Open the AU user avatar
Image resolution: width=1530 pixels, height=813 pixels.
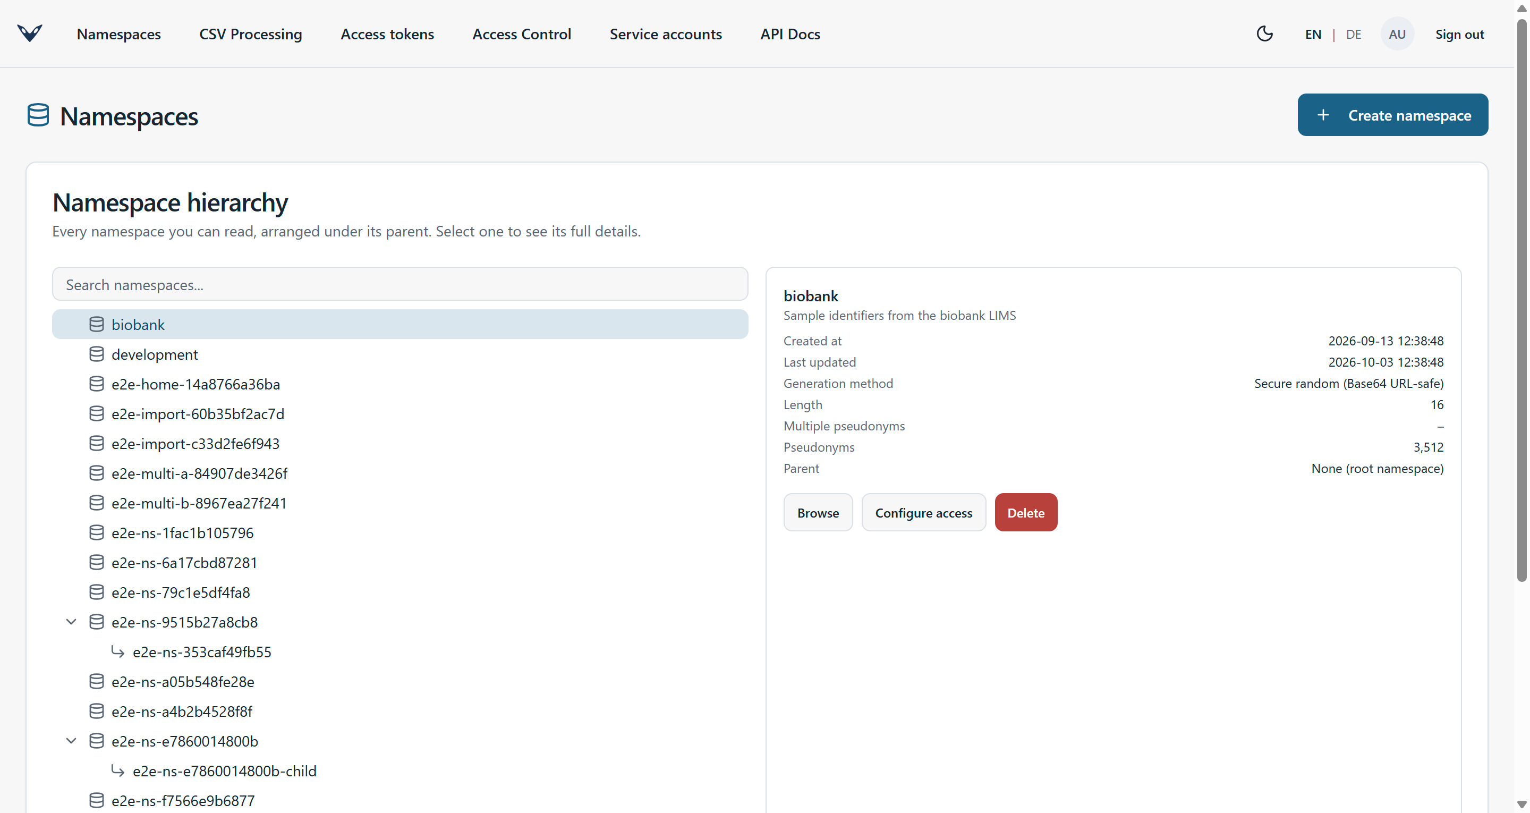point(1397,34)
